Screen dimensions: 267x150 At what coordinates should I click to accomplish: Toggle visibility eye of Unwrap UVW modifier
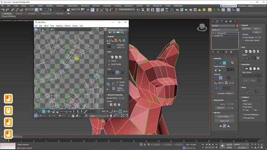(213, 33)
